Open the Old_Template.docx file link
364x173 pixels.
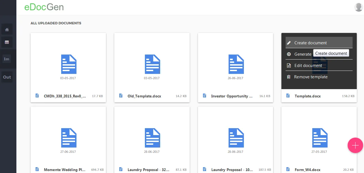click(144, 96)
